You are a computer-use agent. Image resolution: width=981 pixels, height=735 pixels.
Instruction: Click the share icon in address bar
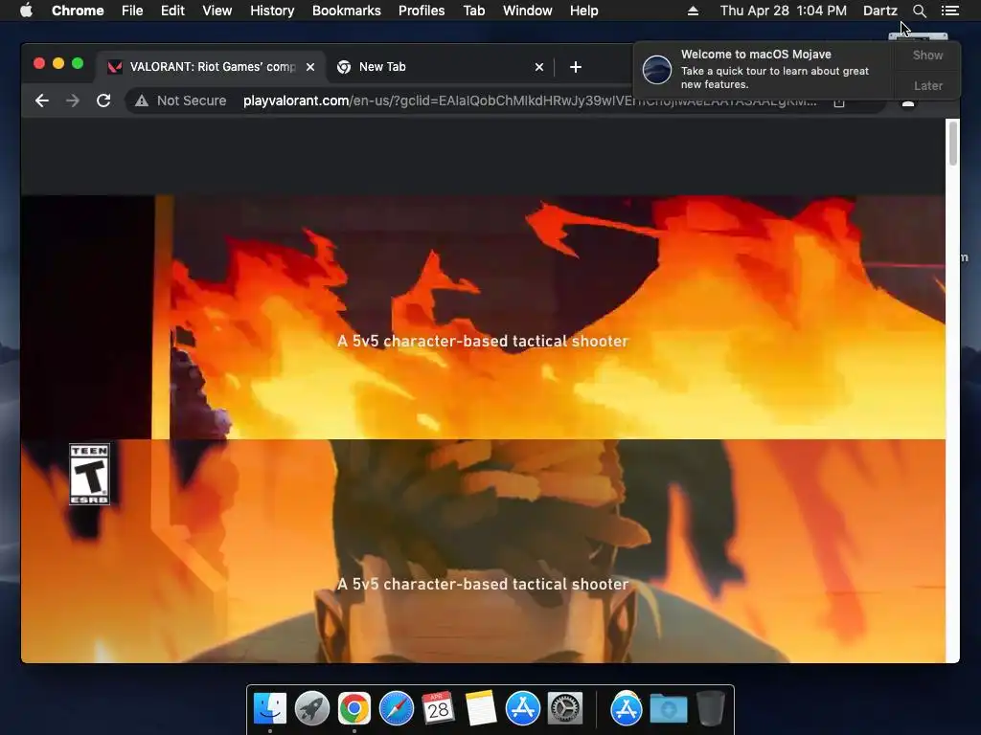[x=839, y=102]
